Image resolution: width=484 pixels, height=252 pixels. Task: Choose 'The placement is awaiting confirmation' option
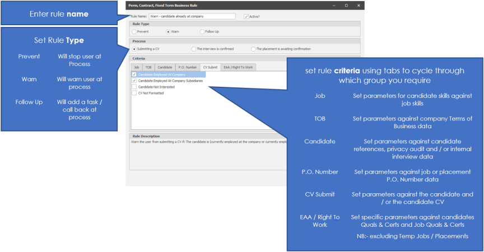pyautogui.click(x=253, y=49)
